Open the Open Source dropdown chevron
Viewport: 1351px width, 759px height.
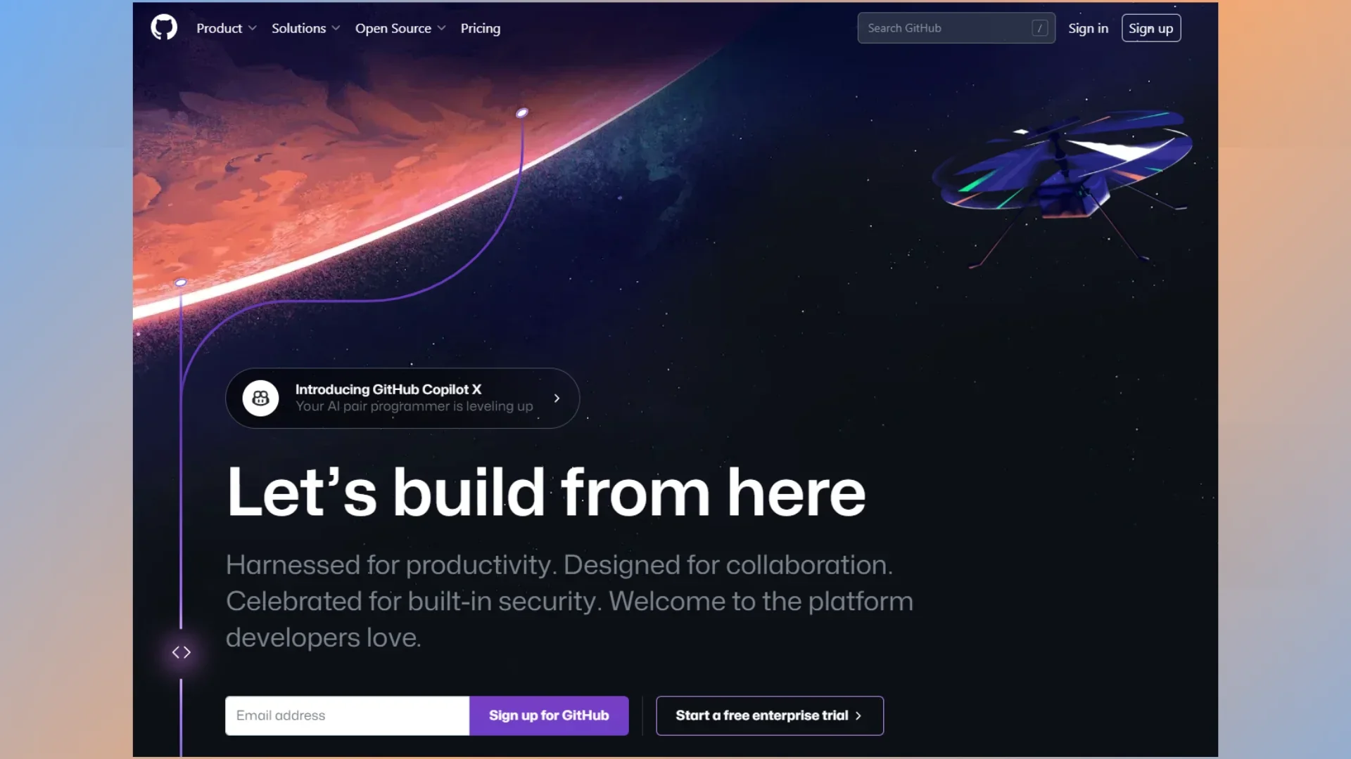tap(441, 28)
